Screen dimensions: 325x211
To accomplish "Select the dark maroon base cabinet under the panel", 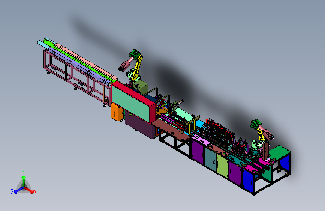I will pyautogui.click(x=139, y=126).
